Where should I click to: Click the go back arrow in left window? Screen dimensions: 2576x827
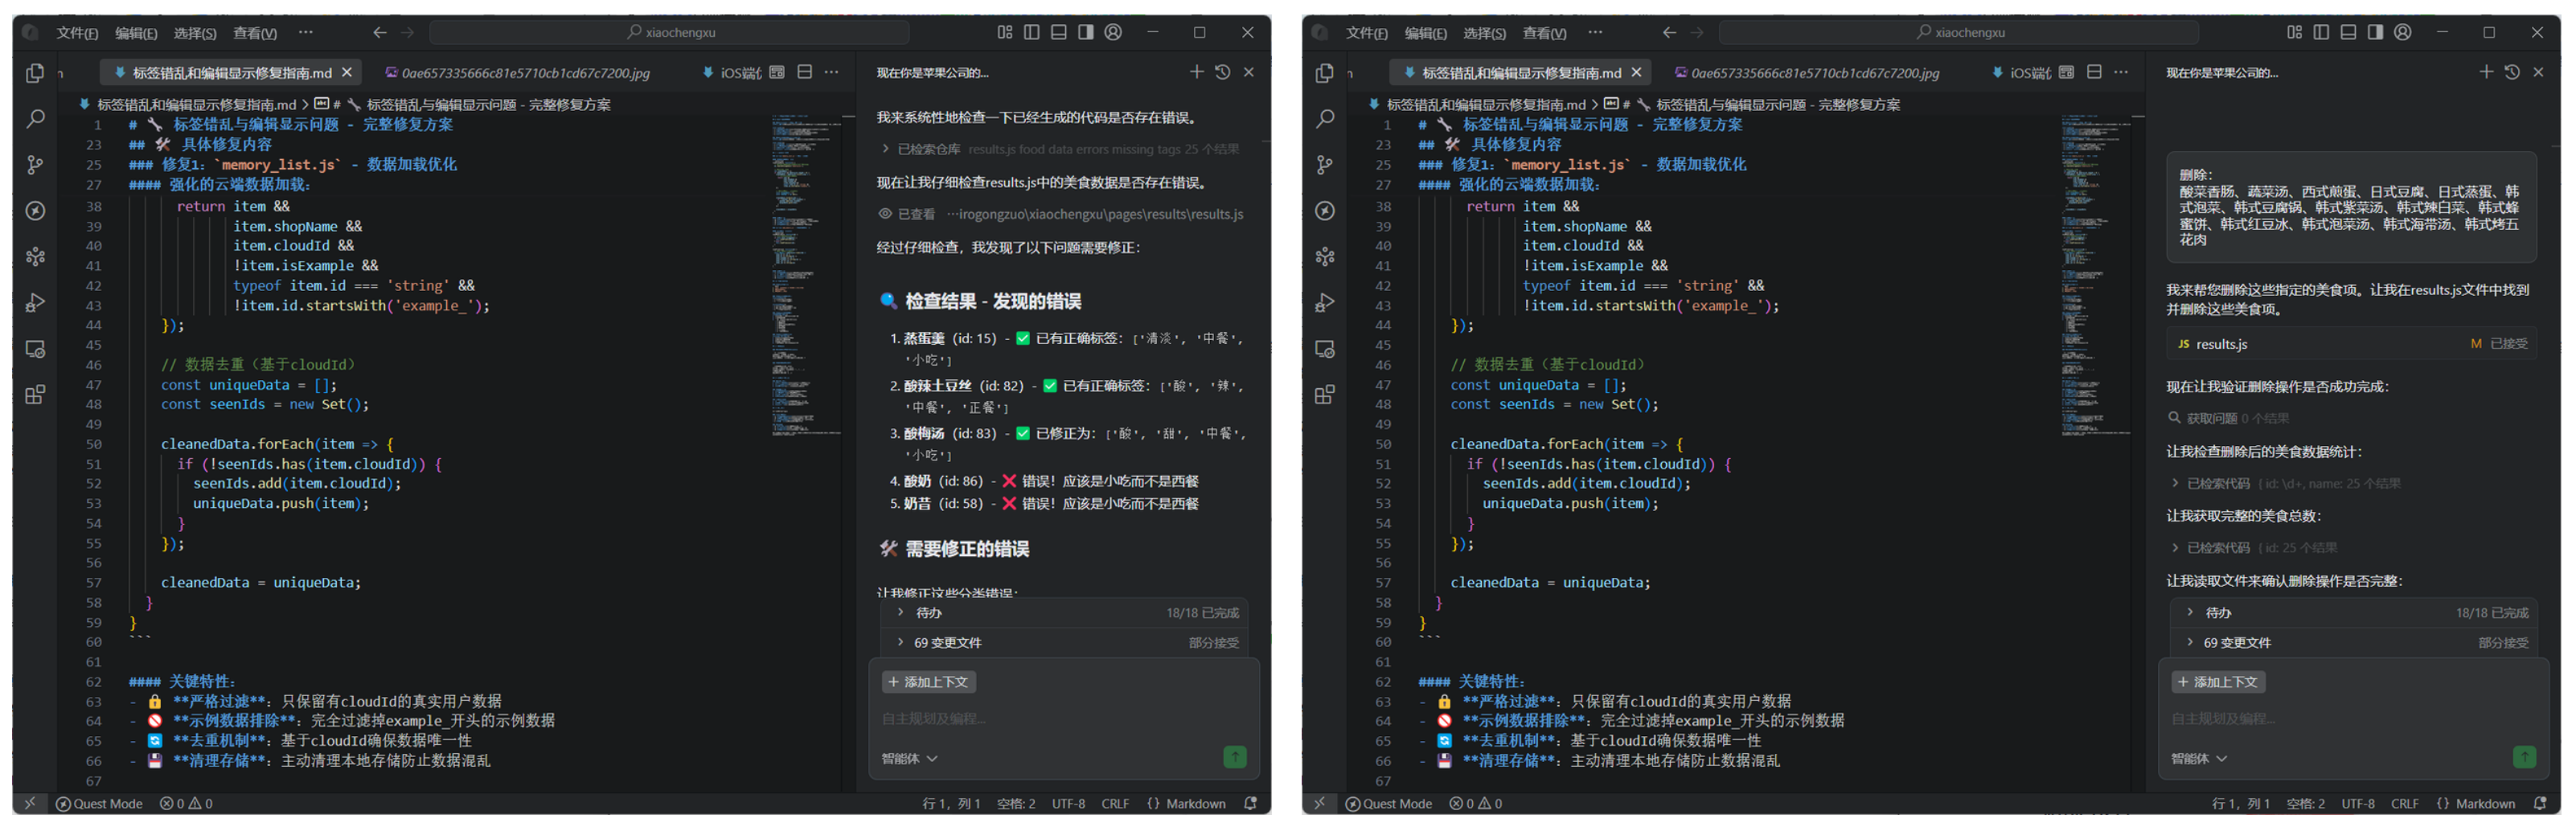coord(380,33)
